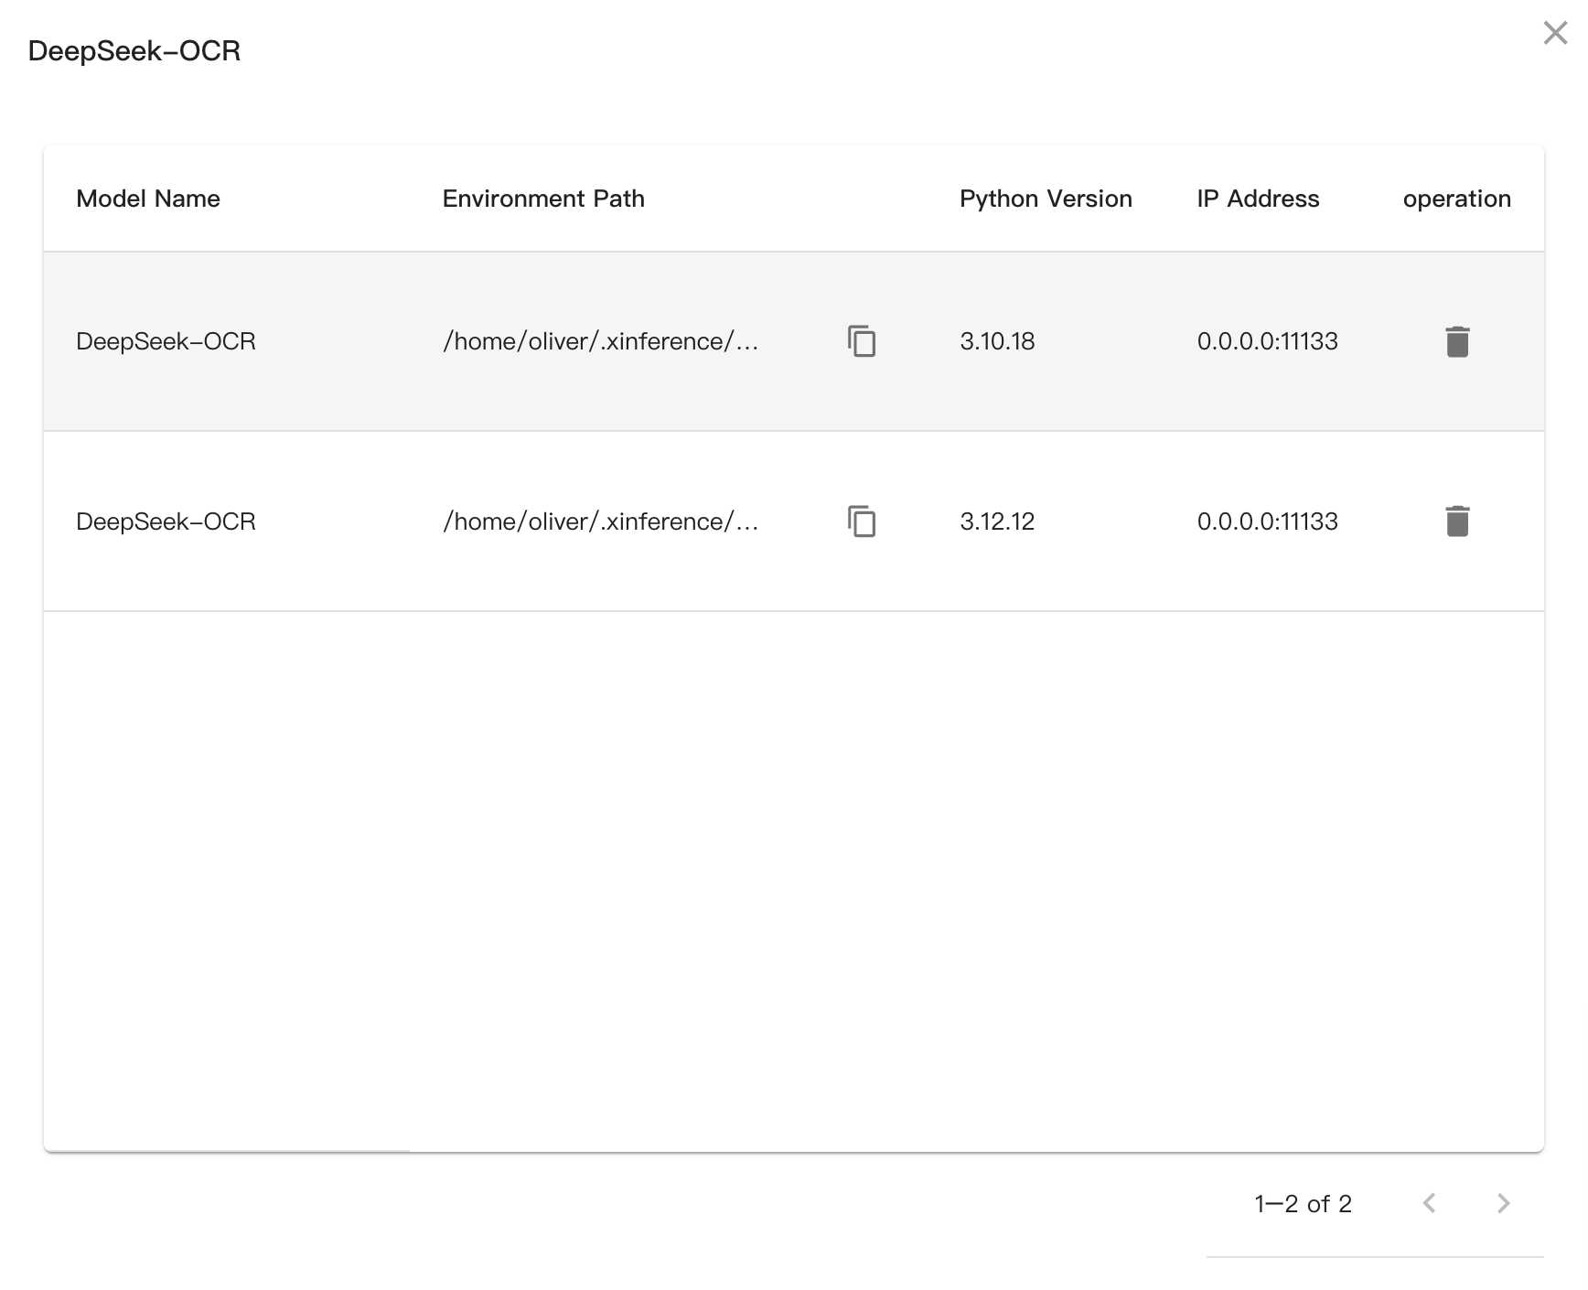This screenshot has height=1290, width=1588.
Task: Click IP address in the 3.12.12 row
Action: (1268, 521)
